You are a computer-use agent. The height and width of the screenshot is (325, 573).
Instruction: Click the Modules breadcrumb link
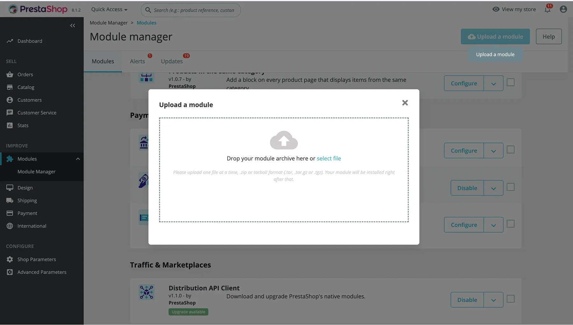tap(146, 23)
